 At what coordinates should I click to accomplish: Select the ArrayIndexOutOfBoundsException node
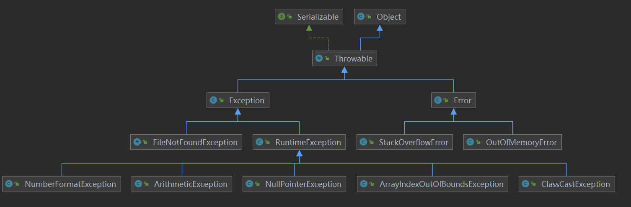441,184
